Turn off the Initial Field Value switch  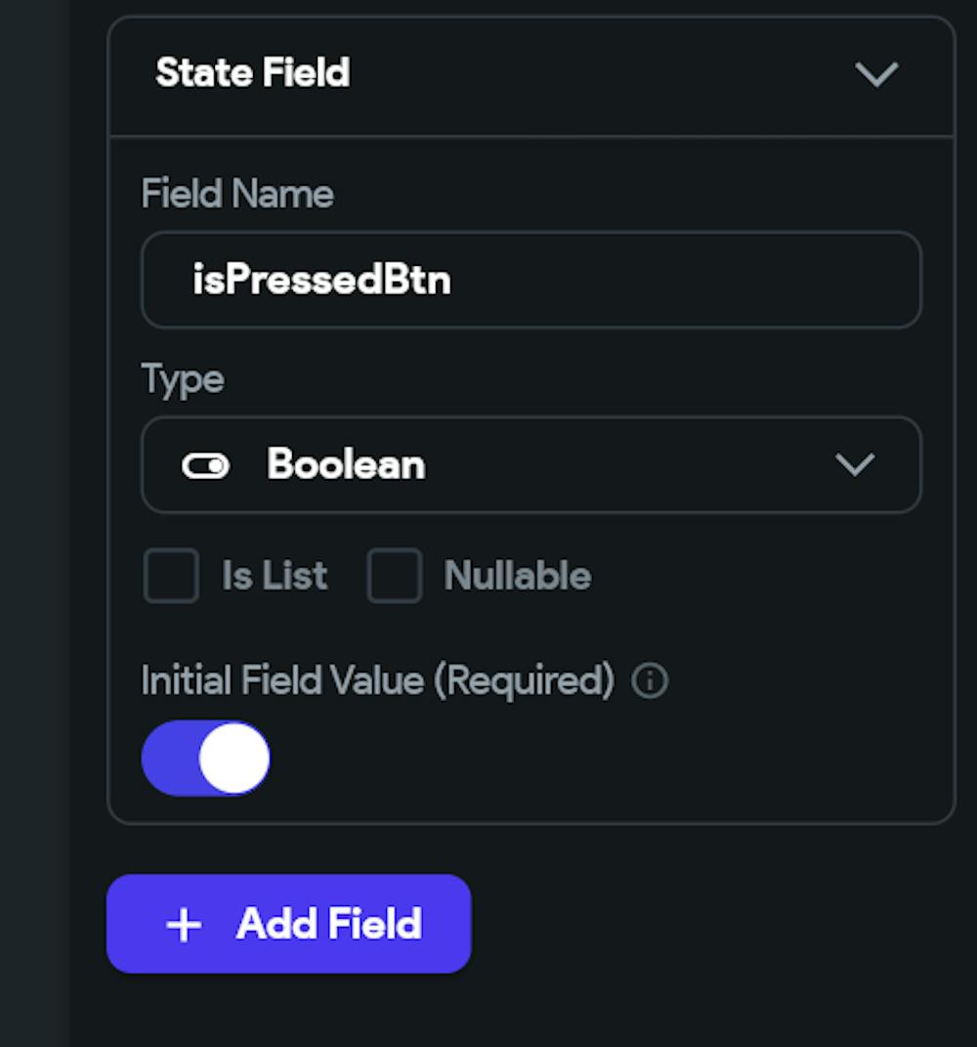pos(206,759)
